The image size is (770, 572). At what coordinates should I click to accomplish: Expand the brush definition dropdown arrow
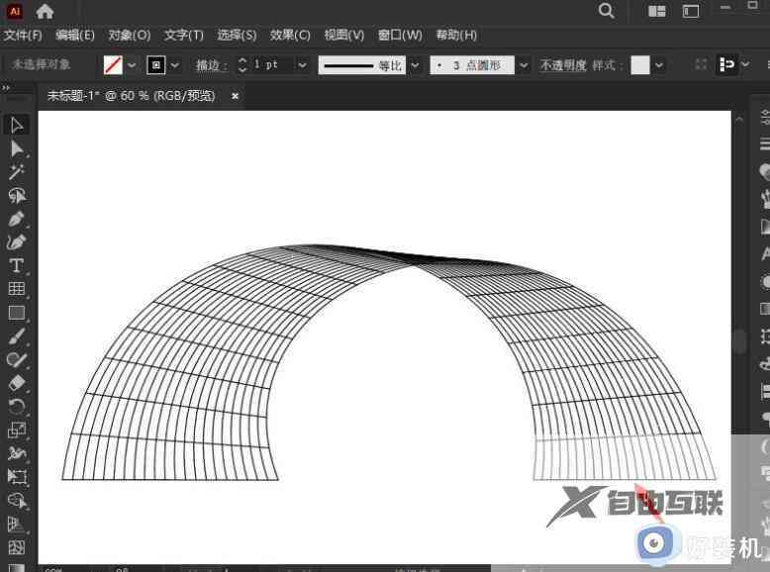click(524, 64)
